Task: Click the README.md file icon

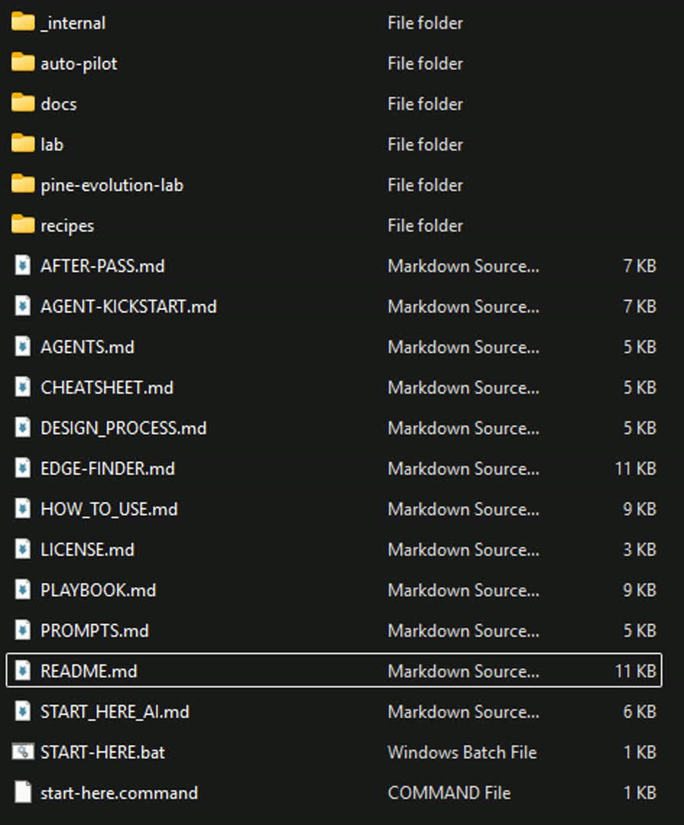Action: click(x=23, y=671)
